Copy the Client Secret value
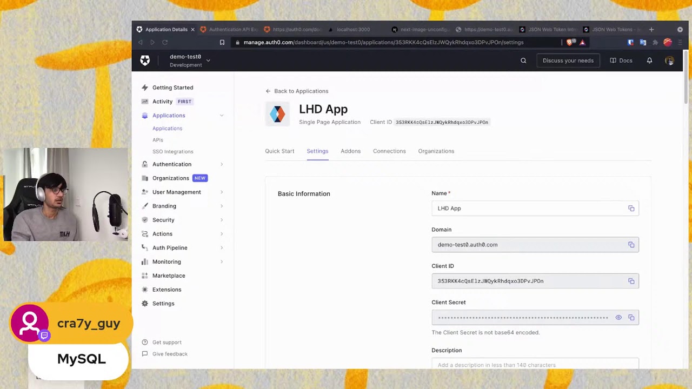Image resolution: width=692 pixels, height=389 pixels. click(631, 318)
